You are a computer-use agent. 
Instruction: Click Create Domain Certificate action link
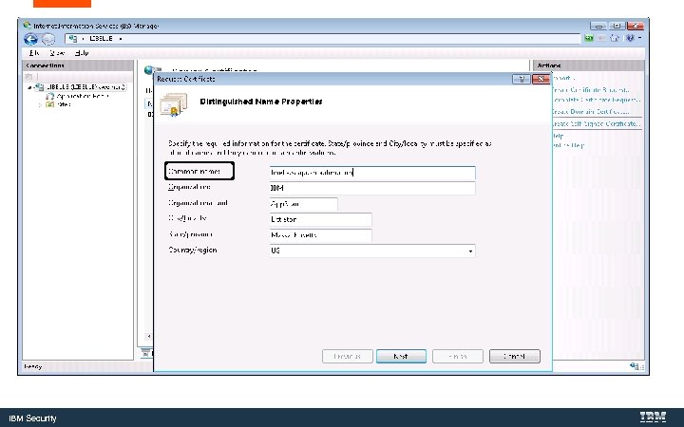coord(590,112)
